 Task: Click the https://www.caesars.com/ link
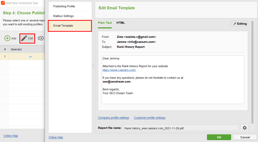[x=119, y=70]
